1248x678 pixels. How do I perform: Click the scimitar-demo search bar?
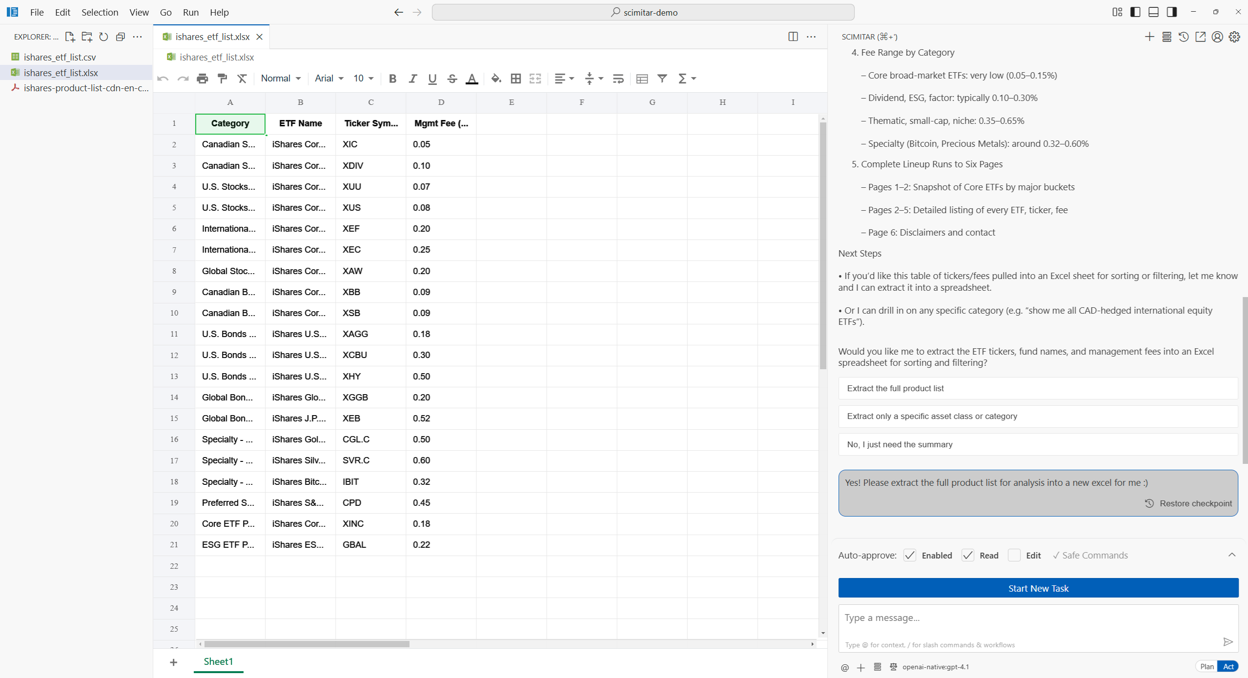643,12
